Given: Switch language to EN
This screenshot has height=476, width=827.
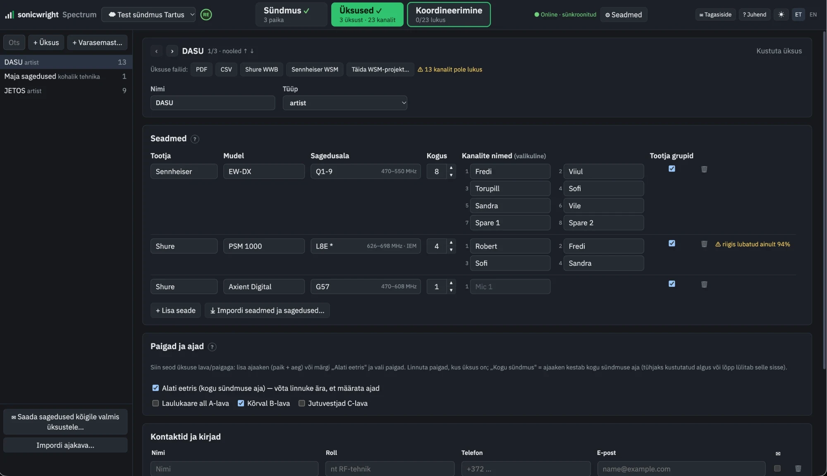Looking at the screenshot, I should [813, 14].
